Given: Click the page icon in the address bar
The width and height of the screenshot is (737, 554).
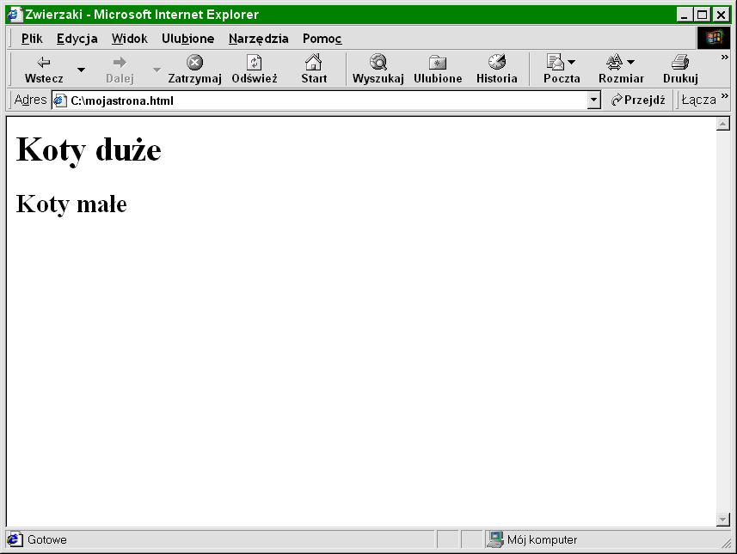Looking at the screenshot, I should (59, 100).
